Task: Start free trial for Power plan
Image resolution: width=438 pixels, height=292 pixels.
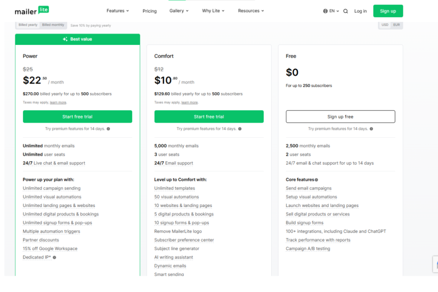Action: [x=77, y=117]
